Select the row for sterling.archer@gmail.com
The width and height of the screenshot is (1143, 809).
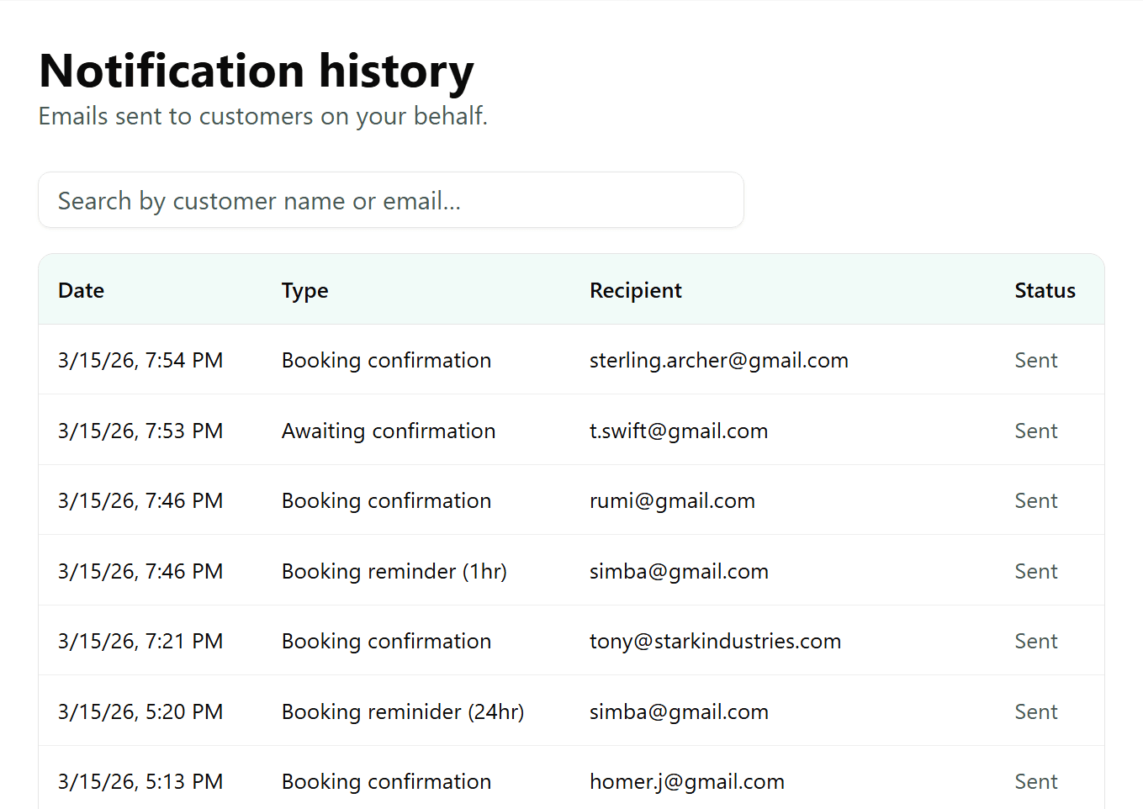(x=572, y=360)
